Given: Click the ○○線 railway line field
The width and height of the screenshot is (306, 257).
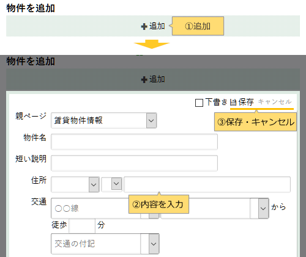Looking at the screenshot, I should tap(90, 208).
